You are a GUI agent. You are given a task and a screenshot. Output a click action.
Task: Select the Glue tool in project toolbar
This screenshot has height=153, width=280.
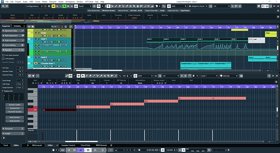[x=127, y=6]
